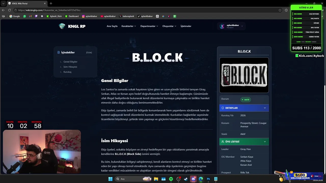Viewport: 326px width, 183px height.
Task: Open a new browser tab
Action: click(x=51, y=3)
